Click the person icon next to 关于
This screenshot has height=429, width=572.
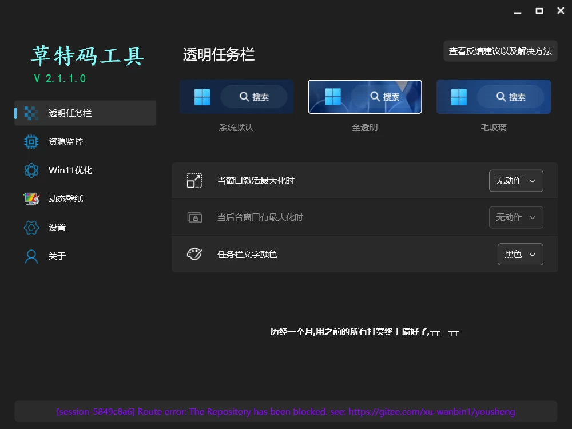[x=31, y=256]
